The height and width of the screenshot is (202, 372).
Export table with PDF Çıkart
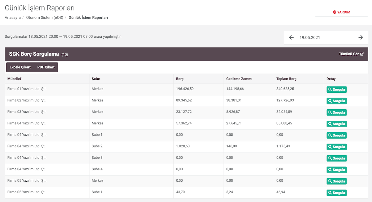(46, 67)
